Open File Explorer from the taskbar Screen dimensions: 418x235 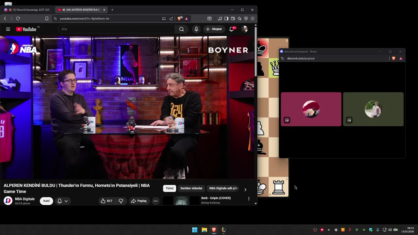coord(204,230)
